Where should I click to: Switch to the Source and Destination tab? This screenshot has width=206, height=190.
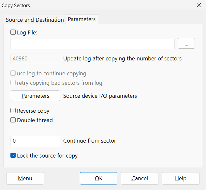pyautogui.click(x=35, y=20)
